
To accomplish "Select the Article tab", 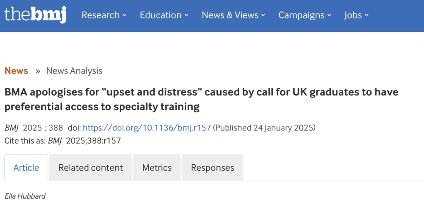I will tap(26, 168).
